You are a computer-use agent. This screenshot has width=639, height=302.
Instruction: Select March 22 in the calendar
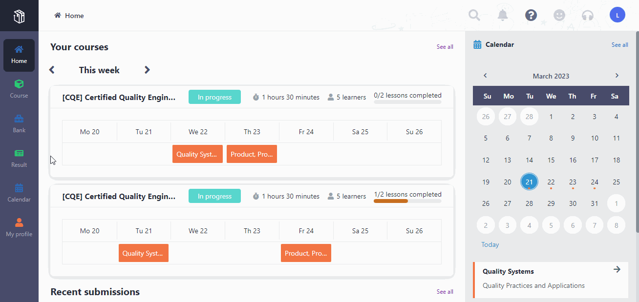tap(551, 182)
